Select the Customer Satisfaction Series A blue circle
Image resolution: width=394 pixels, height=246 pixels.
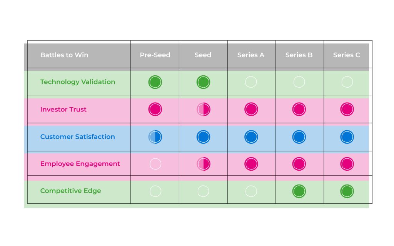(251, 137)
